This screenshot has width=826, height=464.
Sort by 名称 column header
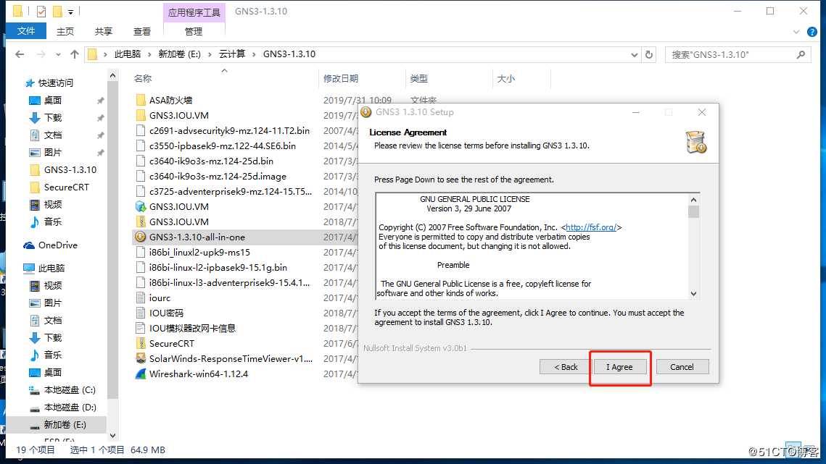143,78
